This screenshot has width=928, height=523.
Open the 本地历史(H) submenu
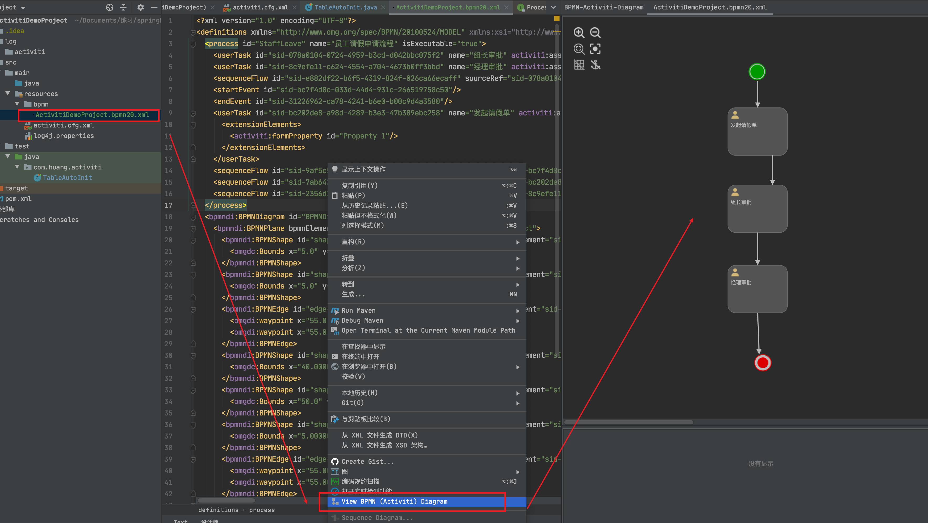click(427, 393)
